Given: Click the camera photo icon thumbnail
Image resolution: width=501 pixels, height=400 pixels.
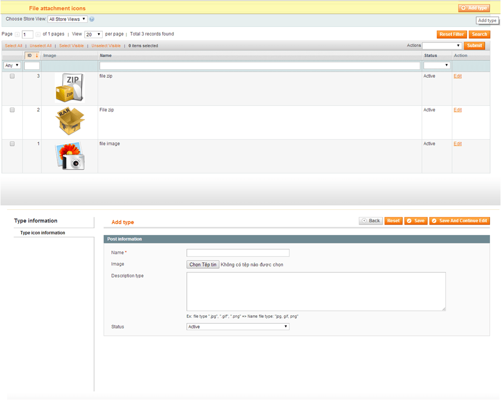Looking at the screenshot, I should [x=69, y=156].
